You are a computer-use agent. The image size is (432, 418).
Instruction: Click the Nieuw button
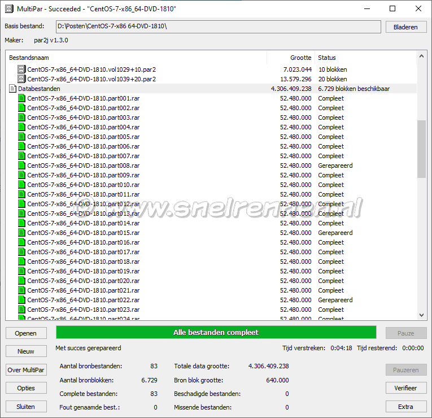click(26, 351)
